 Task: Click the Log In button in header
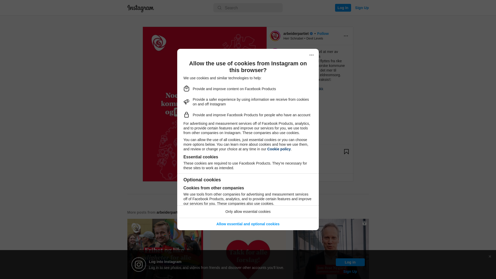pos(343,8)
